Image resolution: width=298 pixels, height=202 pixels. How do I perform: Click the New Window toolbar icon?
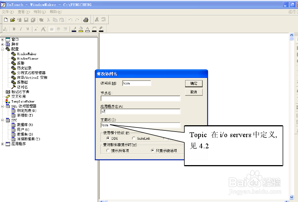tap(6, 20)
